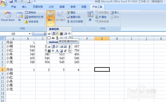This screenshot has width=166, height=102.
Task: Select form control Spin Button icon
Action: point(61,34)
